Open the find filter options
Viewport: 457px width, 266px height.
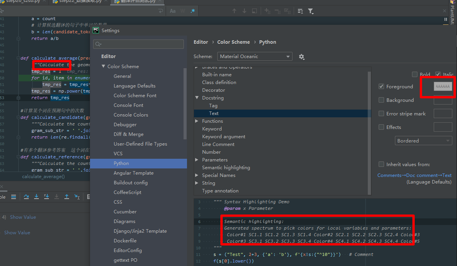(x=311, y=11)
